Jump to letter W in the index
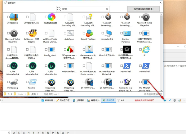The width and height of the screenshot is (186, 134). (63, 132)
